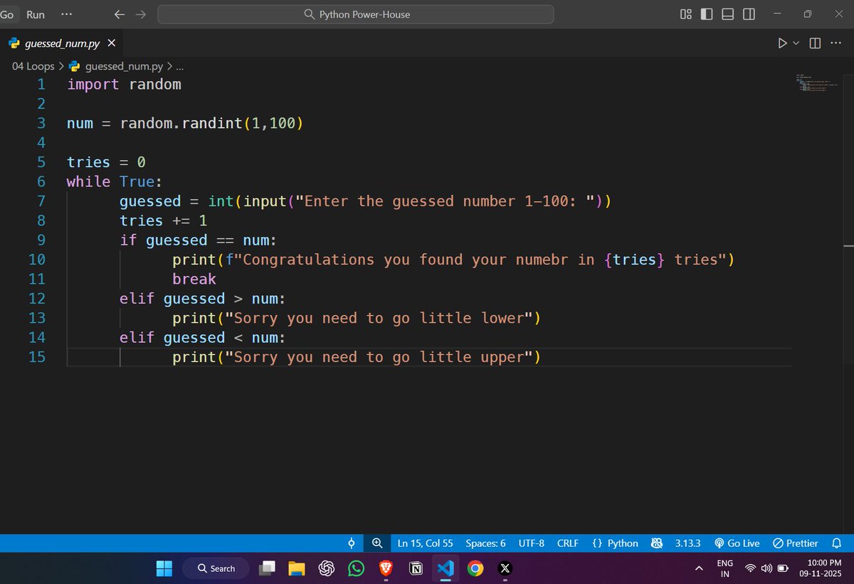Click ENG IN language indicator
The height and width of the screenshot is (584, 854).
[725, 568]
